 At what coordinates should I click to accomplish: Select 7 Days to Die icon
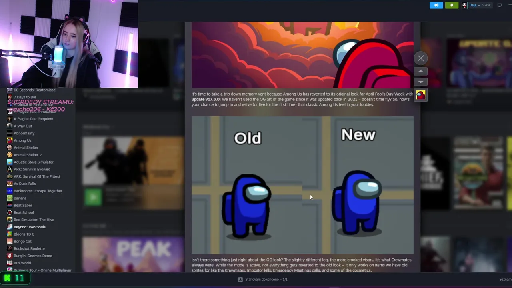tap(10, 97)
